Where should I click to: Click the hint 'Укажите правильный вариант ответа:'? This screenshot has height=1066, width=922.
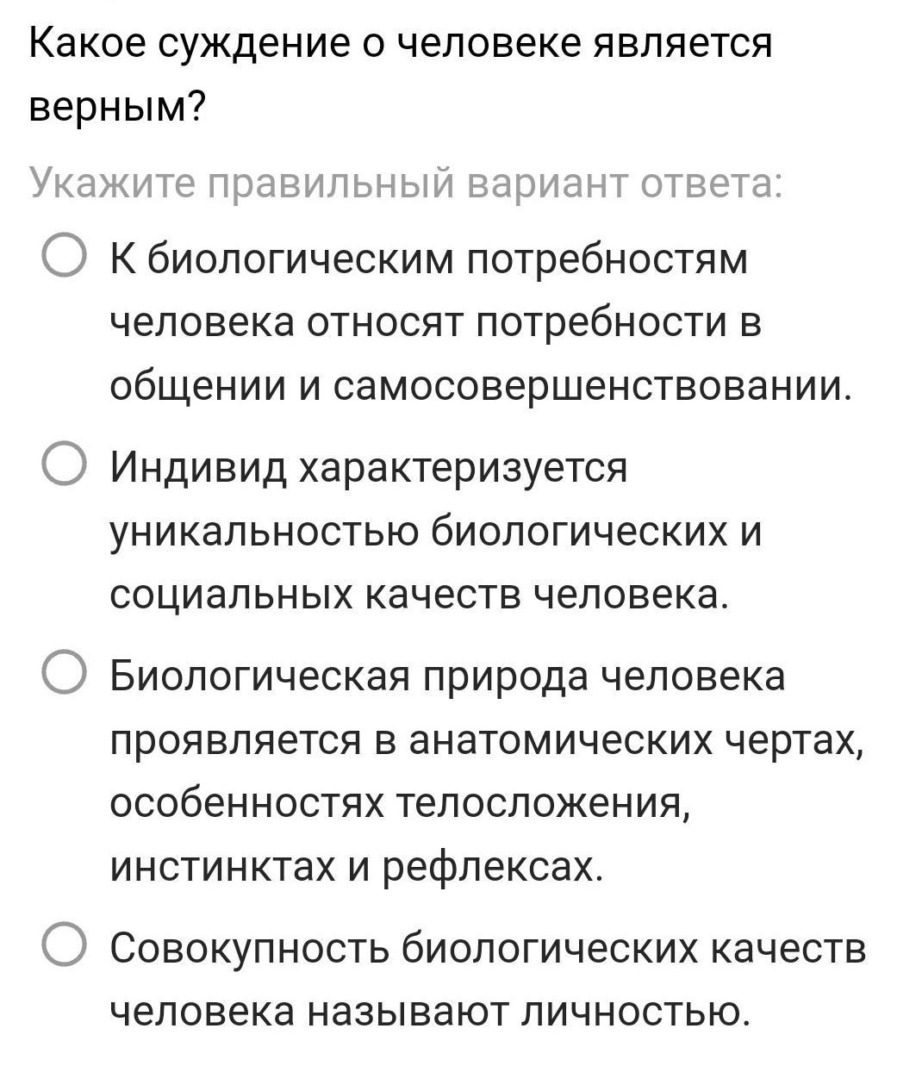click(406, 183)
